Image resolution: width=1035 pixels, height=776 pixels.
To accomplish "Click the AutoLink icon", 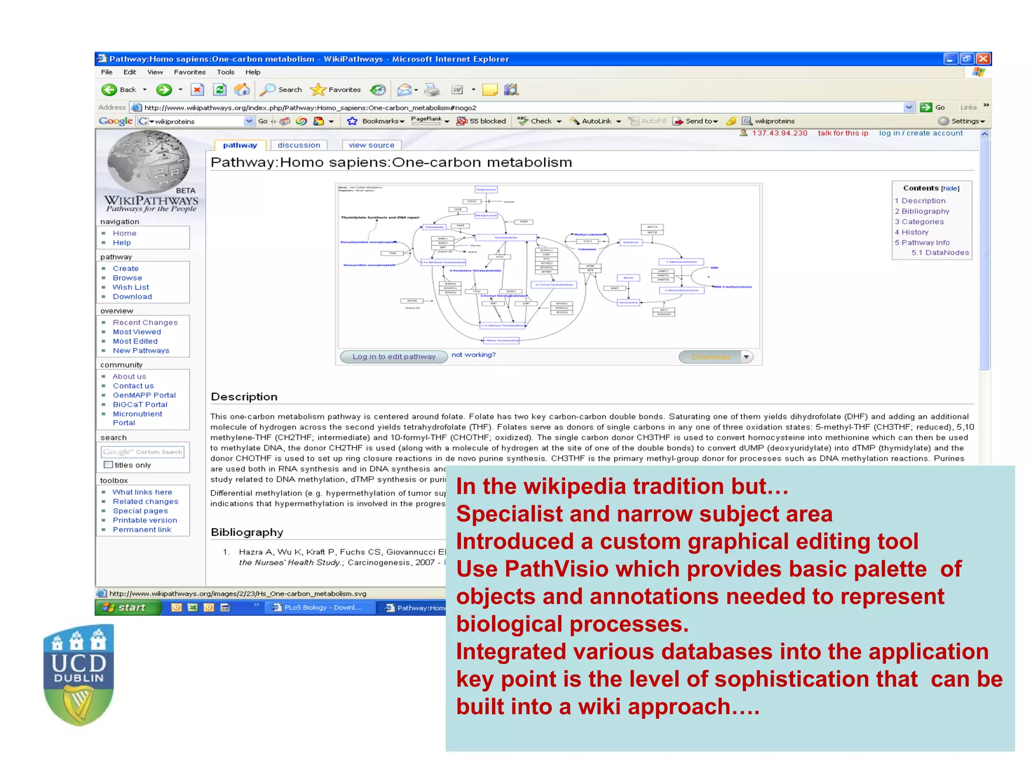I will point(574,121).
